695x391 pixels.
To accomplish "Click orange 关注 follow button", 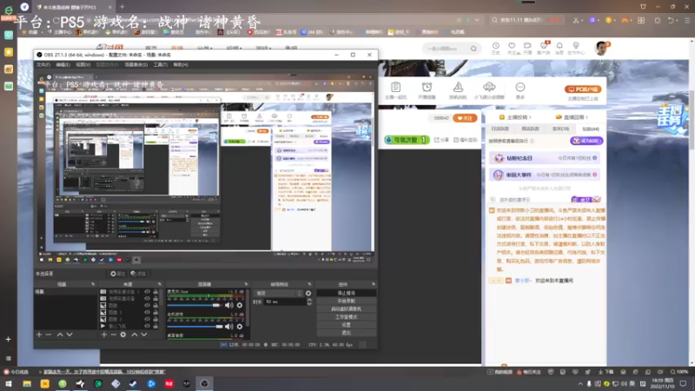I will coord(465,118).
